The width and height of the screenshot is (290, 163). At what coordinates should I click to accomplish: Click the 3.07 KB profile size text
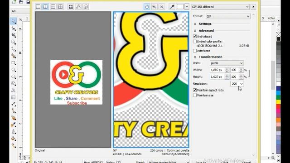(x=244, y=46)
